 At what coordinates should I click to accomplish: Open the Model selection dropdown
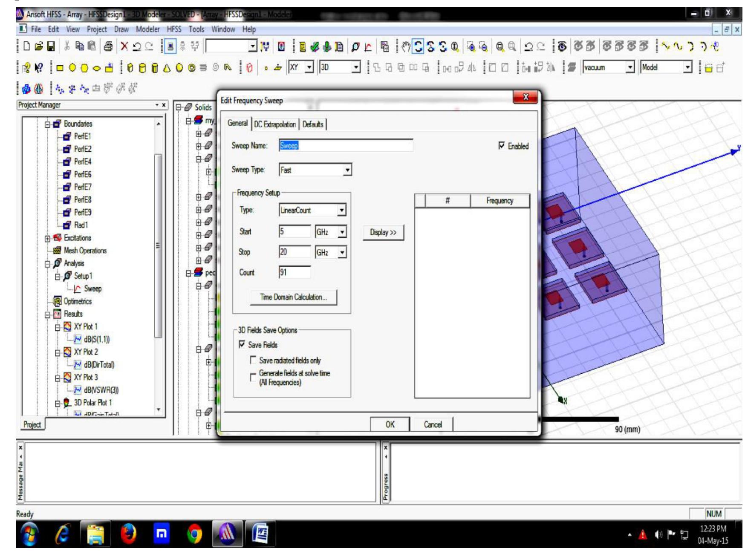[x=687, y=67]
